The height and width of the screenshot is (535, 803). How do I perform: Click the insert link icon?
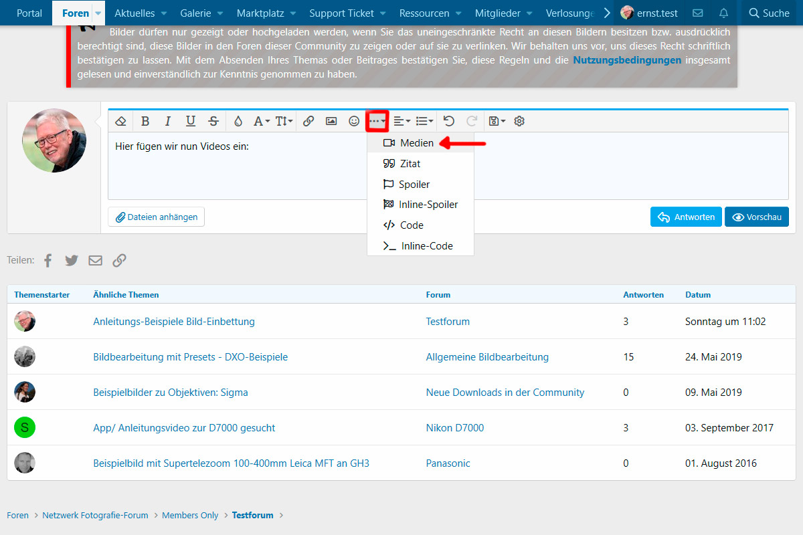308,121
